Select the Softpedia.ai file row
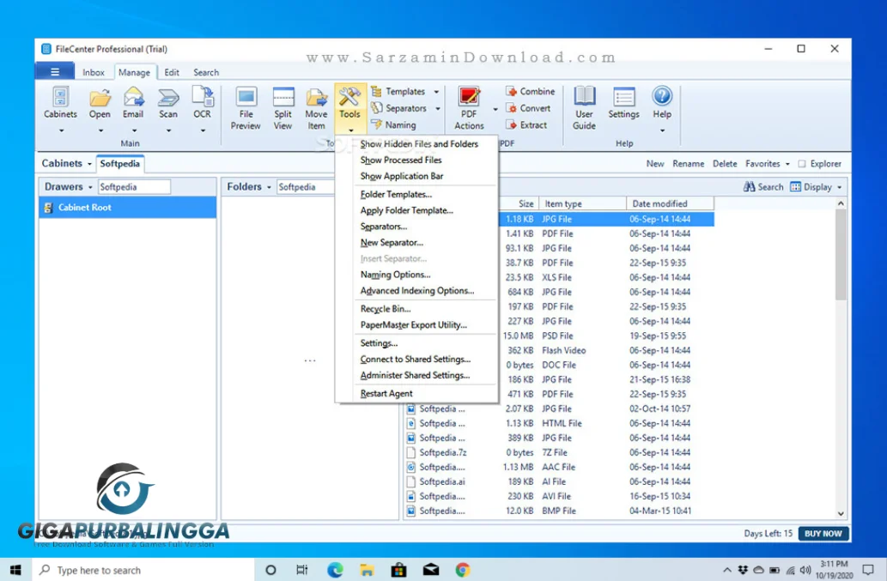This screenshot has height=581, width=887. [x=559, y=481]
